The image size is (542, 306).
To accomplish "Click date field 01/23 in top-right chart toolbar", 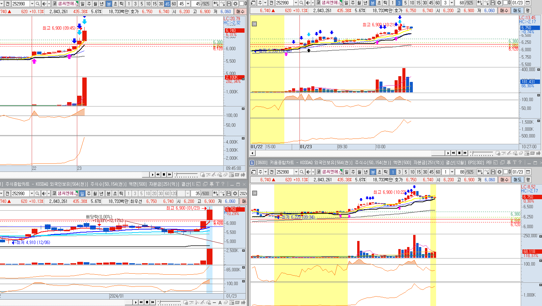I will coord(518,3).
